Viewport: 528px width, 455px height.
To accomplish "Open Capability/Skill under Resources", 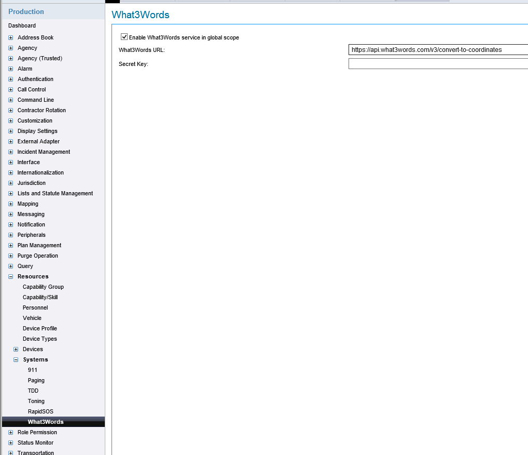I will pyautogui.click(x=40, y=297).
